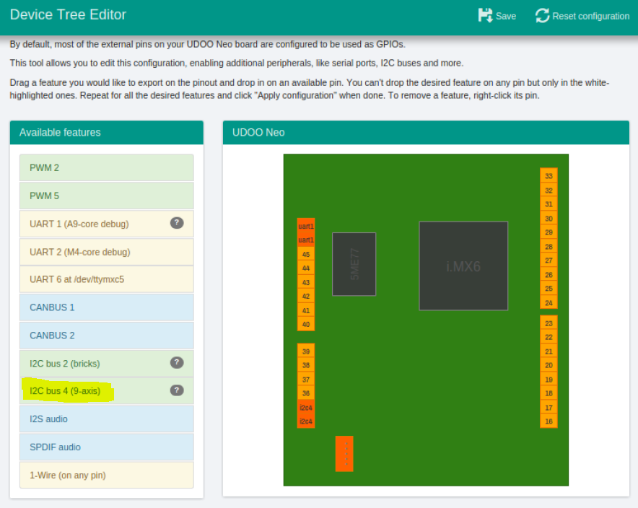Viewport: 638px width, 508px height.
Task: Click the lower uart1 pin
Action: pyautogui.click(x=306, y=240)
